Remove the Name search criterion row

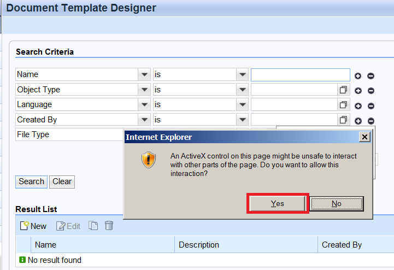(x=371, y=75)
